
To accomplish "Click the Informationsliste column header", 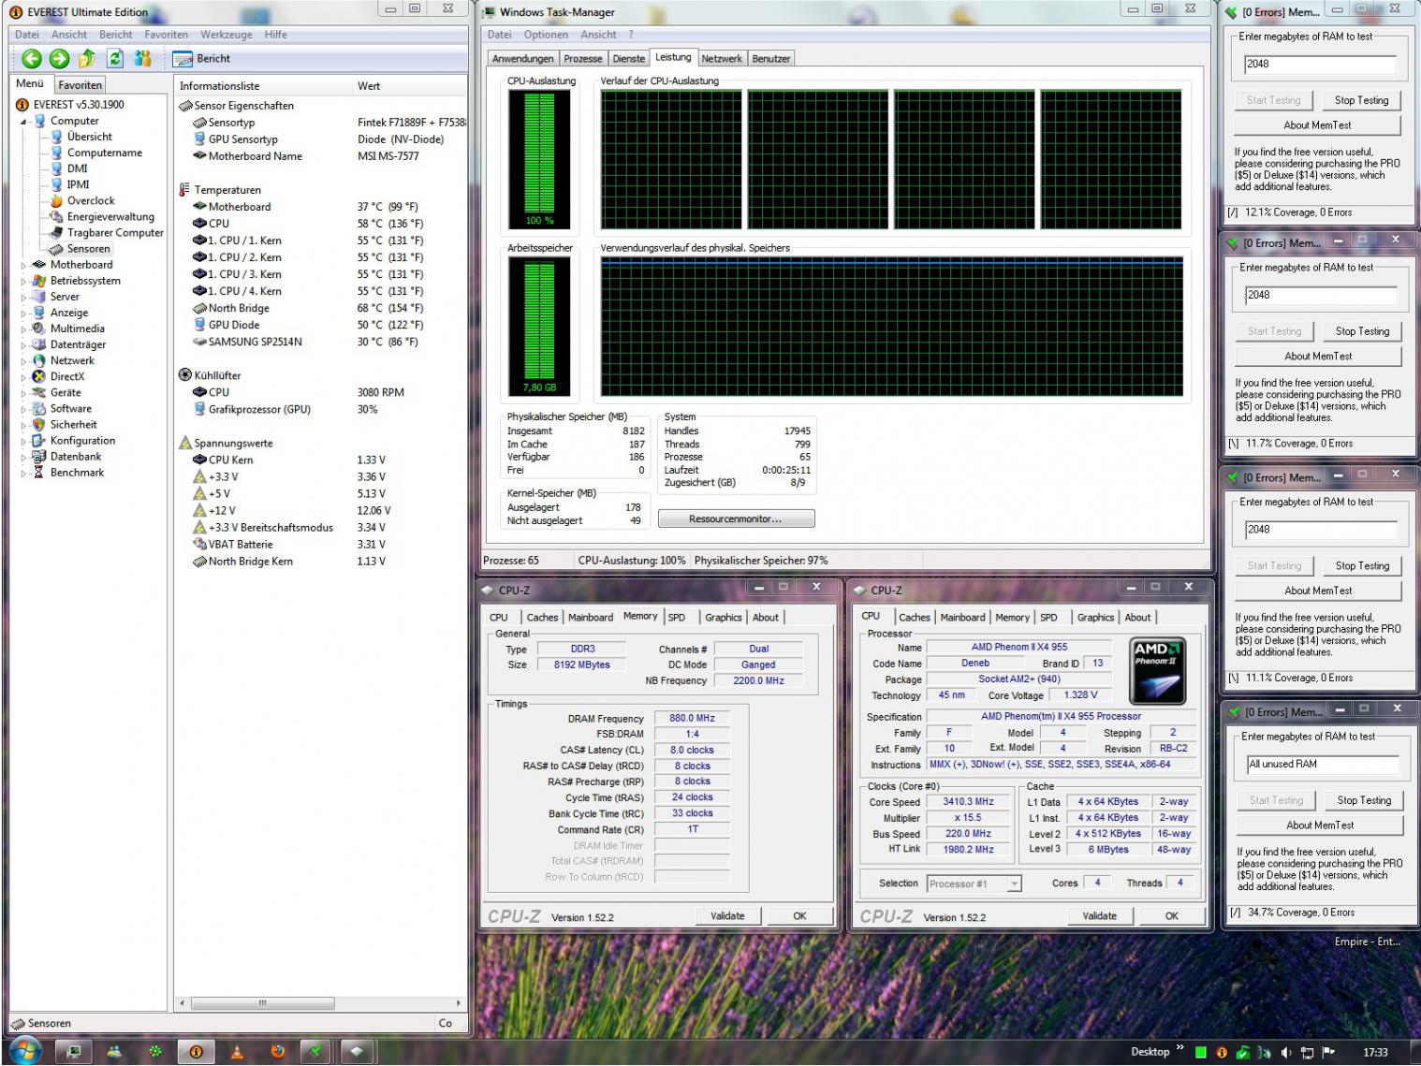I will point(264,86).
